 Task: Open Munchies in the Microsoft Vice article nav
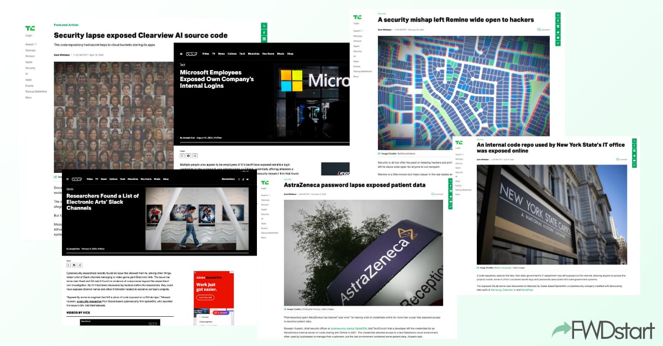pos(254,54)
